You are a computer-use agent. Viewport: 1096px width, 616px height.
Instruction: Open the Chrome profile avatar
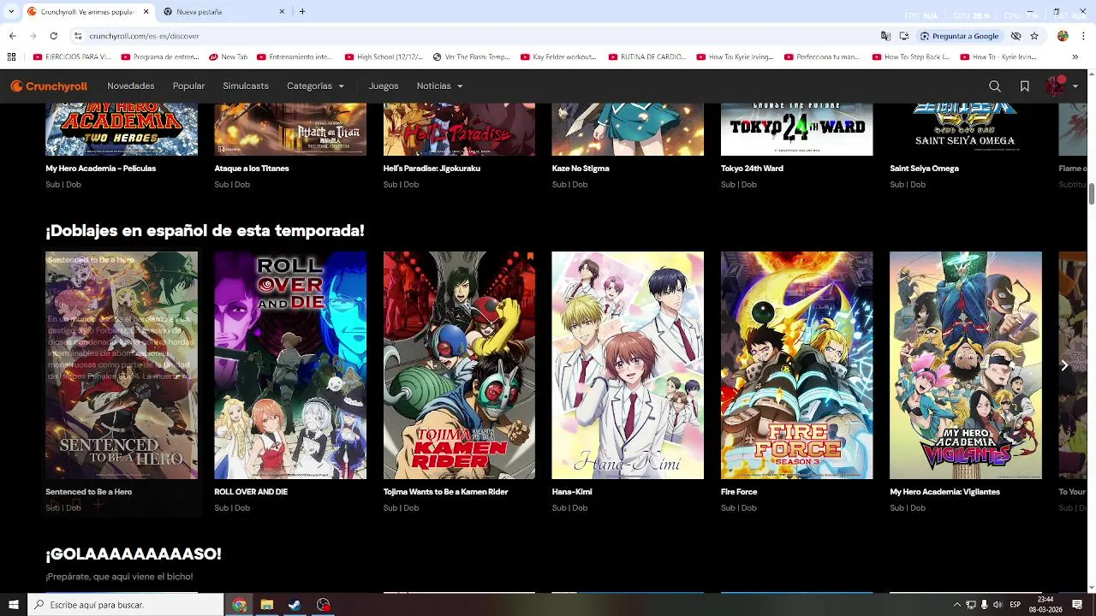pyautogui.click(x=1063, y=36)
